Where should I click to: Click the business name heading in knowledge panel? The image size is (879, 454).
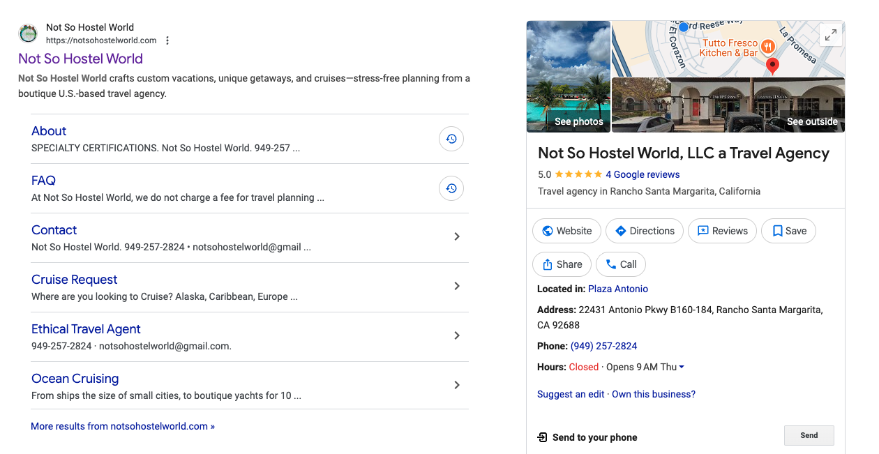click(684, 153)
